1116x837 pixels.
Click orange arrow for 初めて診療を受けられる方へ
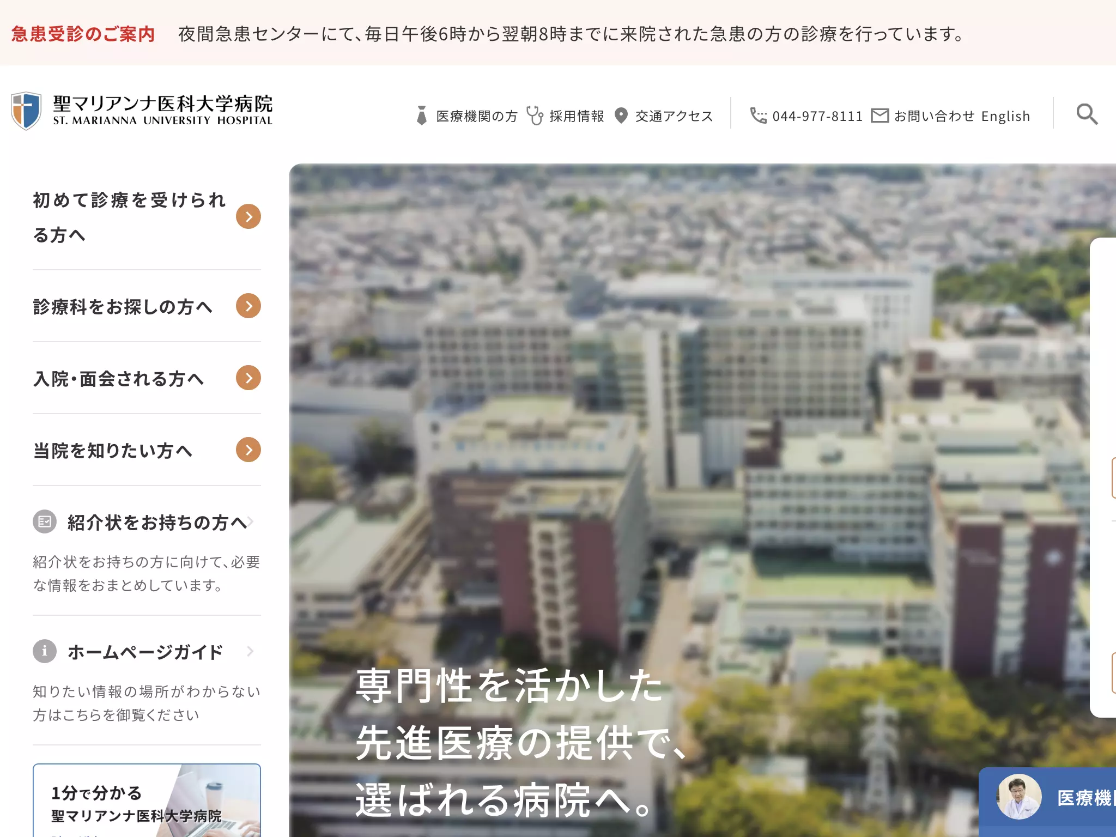point(248,216)
